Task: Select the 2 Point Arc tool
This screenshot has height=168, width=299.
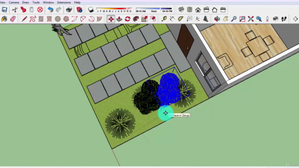Action: (83, 19)
